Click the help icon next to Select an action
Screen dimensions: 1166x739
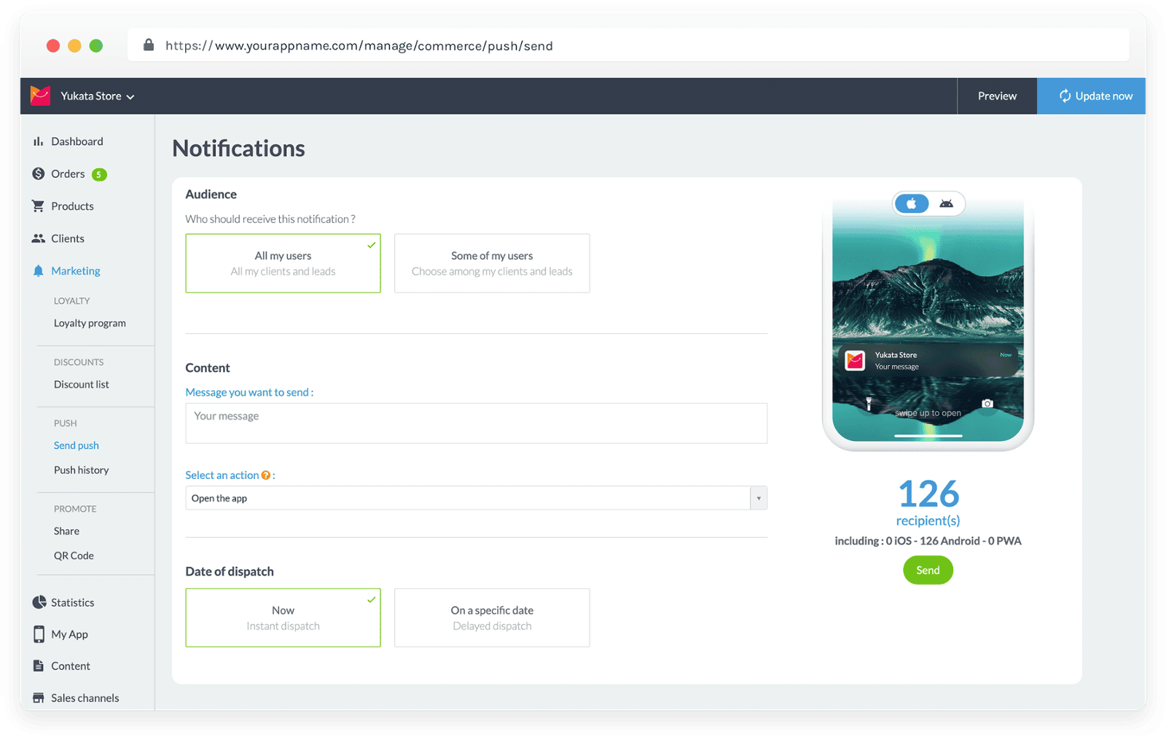(265, 474)
